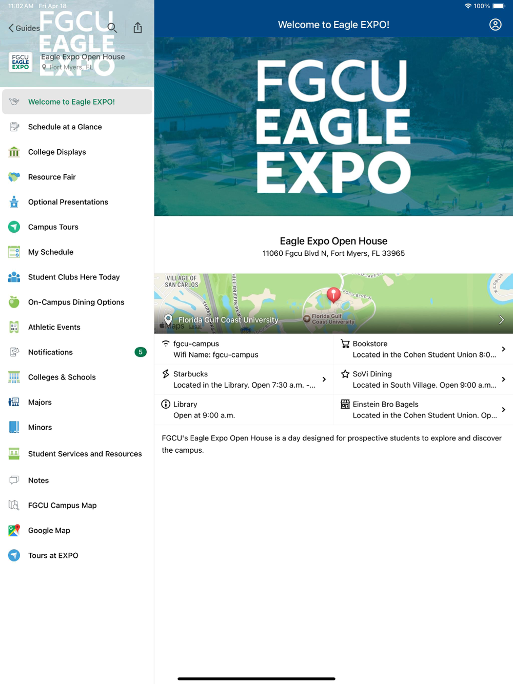Tap the Bookstore cart icon
The image size is (513, 684).
(345, 344)
